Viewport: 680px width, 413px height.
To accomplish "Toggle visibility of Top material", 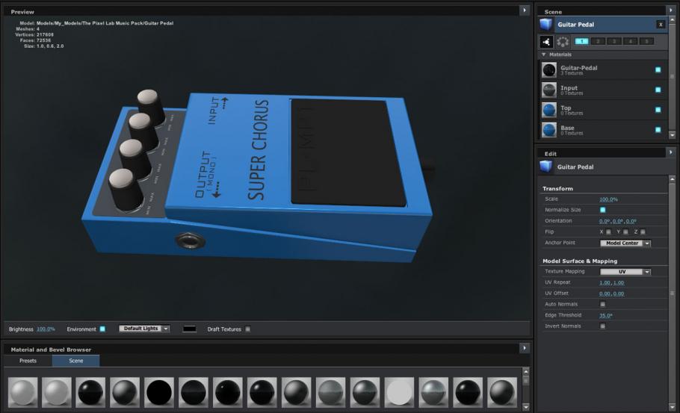I will click(658, 110).
